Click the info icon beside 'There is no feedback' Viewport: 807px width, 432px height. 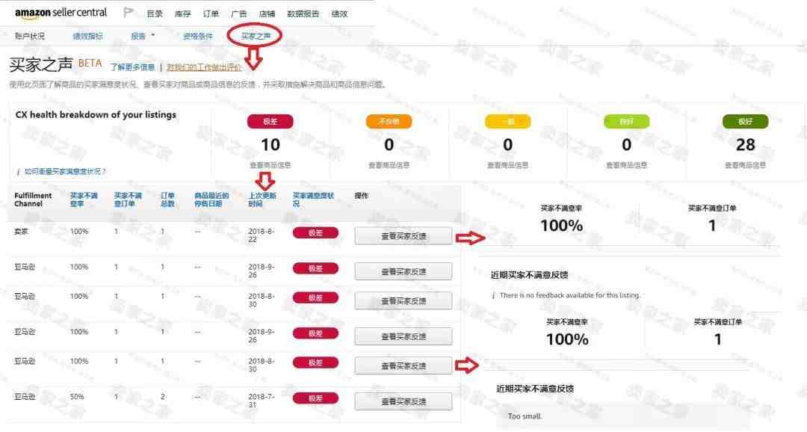pyautogui.click(x=494, y=295)
